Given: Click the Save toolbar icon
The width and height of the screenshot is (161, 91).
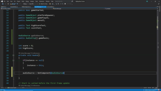Looking at the screenshot, I should click(x=13, y=4).
